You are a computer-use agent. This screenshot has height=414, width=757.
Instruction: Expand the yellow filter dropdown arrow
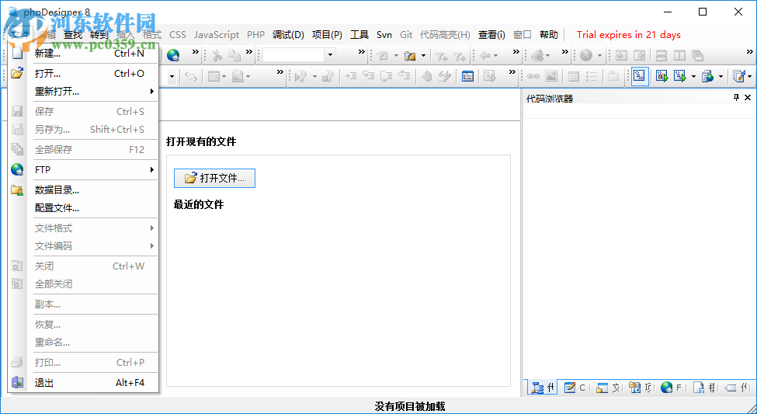[x=423, y=56]
